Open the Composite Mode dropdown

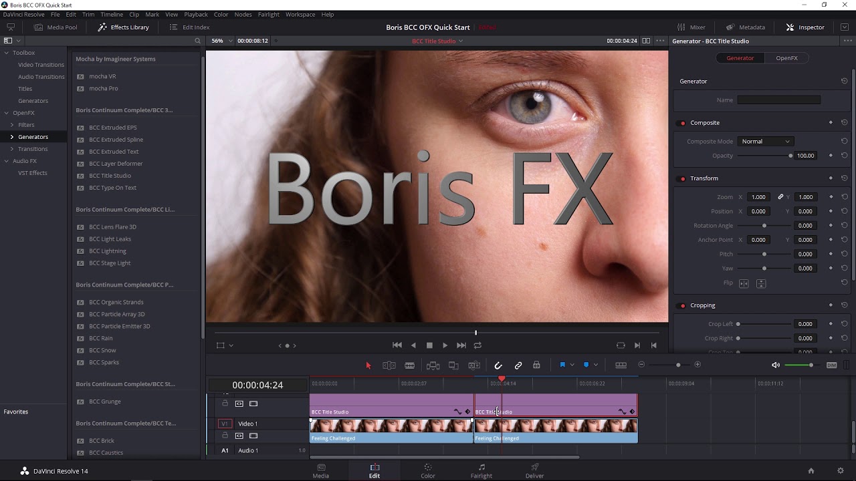pyautogui.click(x=765, y=142)
